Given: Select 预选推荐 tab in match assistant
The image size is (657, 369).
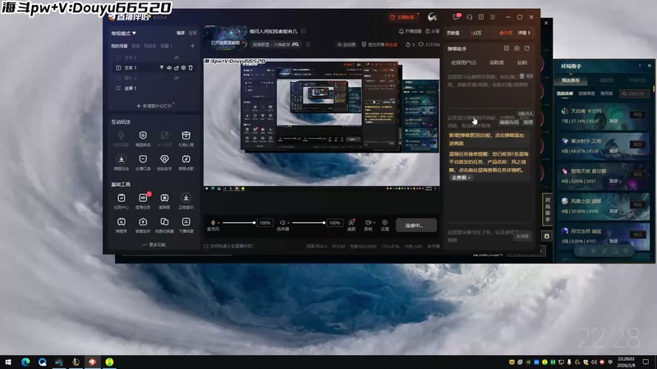Looking at the screenshot, I should (571, 80).
